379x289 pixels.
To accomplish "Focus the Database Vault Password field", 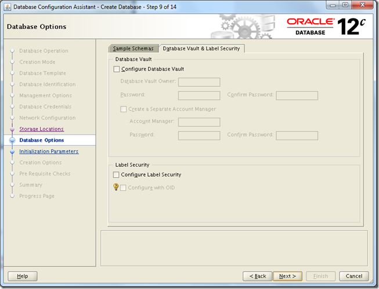I will coord(199,96).
